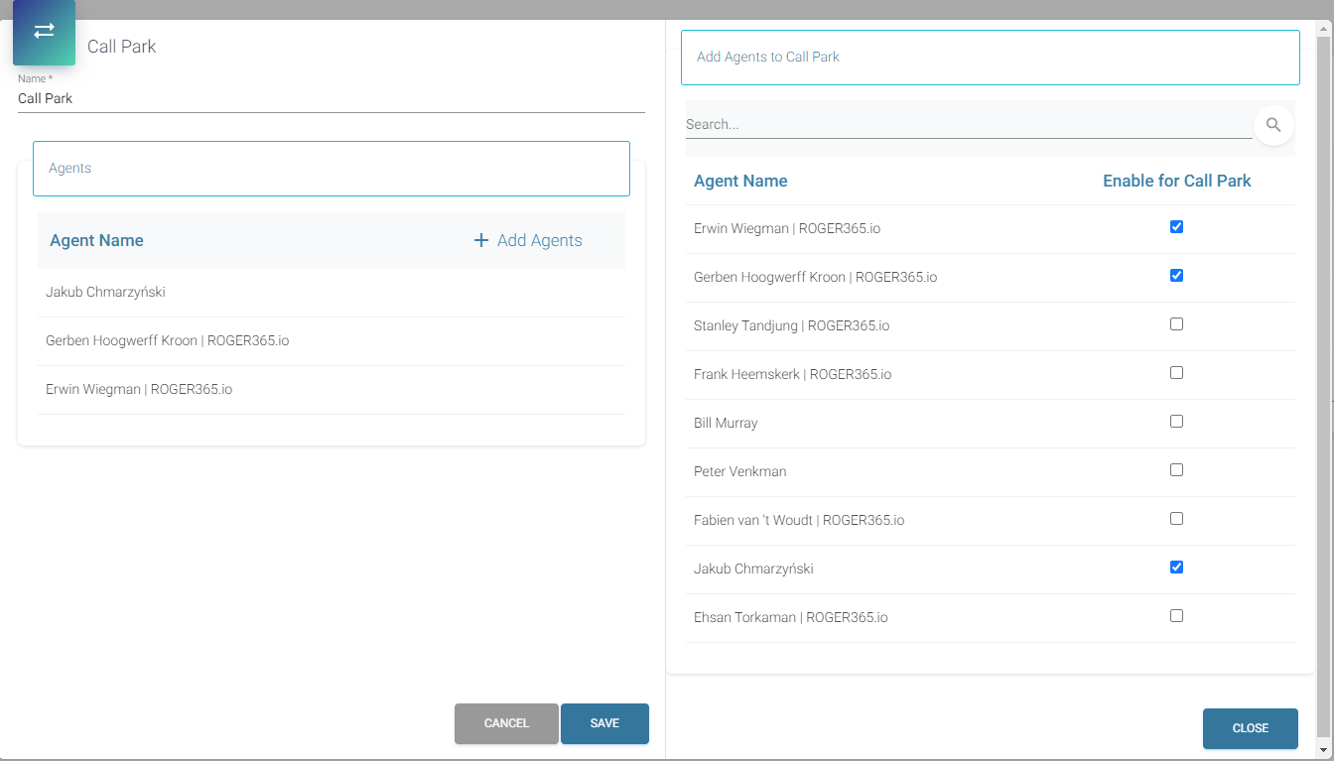The image size is (1334, 761).
Task: Click the CANCEL button
Action: 506,723
